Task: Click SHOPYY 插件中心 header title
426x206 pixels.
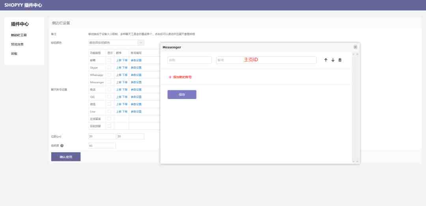Action: pyautogui.click(x=23, y=5)
